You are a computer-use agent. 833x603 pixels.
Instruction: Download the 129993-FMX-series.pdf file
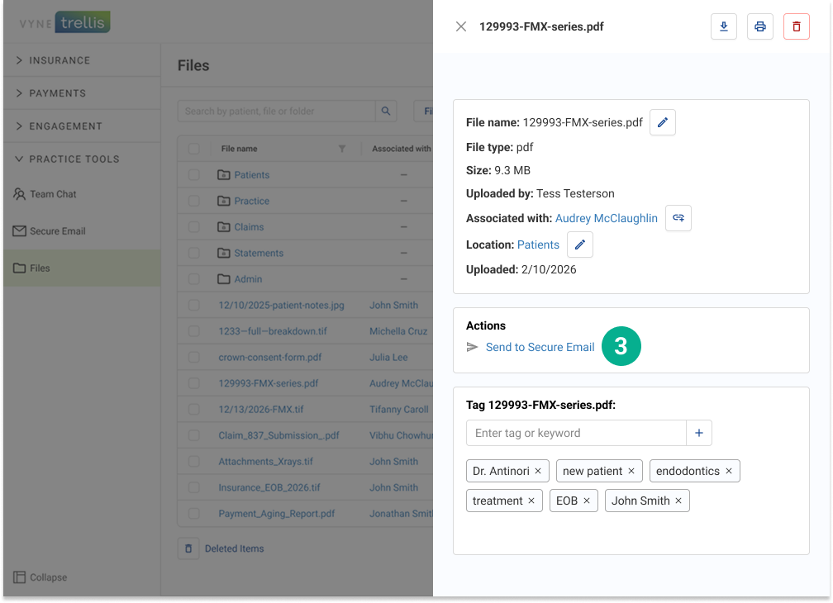(723, 26)
